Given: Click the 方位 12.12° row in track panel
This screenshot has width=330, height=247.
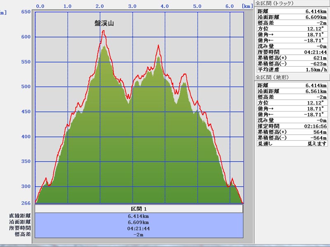Looking at the screenshot, I should pyautogui.click(x=292, y=29).
